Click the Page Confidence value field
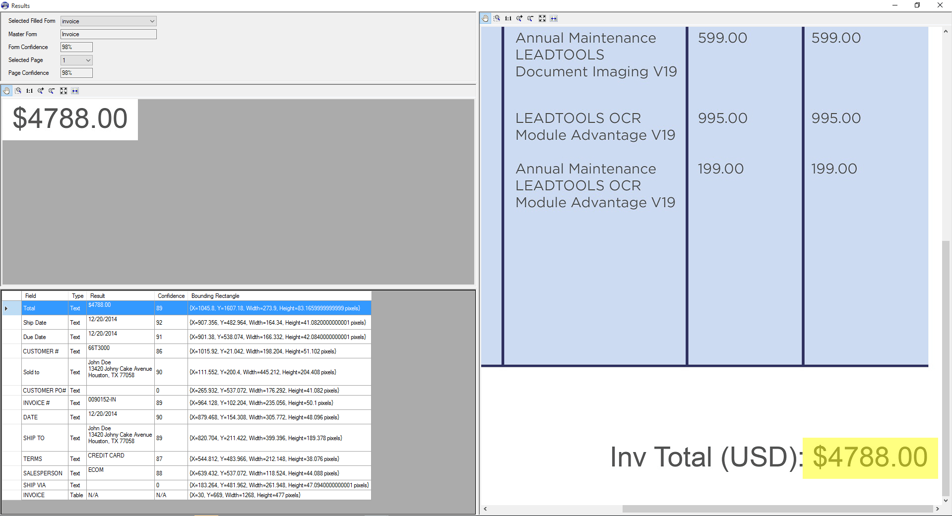Viewport: 952px width, 516px height. [x=76, y=73]
